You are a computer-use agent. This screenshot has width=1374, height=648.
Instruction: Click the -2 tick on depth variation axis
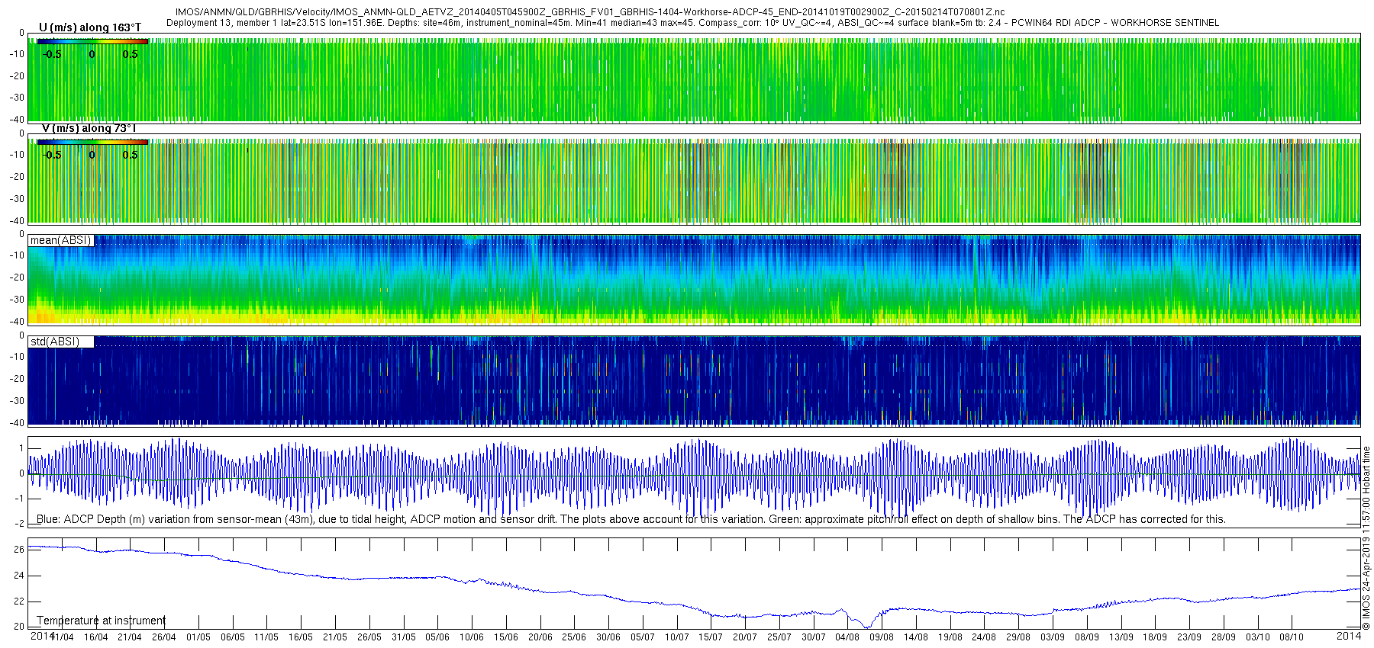tap(19, 524)
